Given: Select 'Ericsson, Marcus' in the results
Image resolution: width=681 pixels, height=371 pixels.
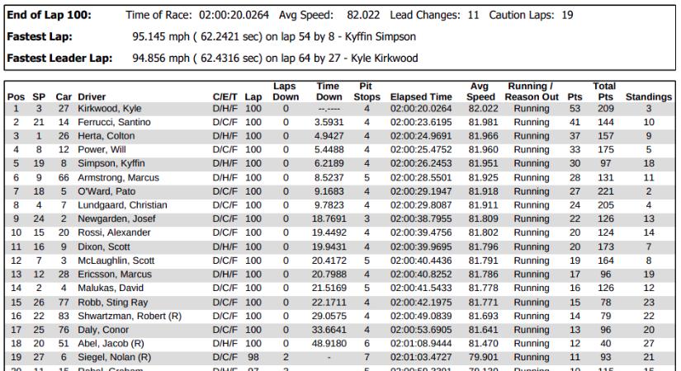Looking at the screenshot, I should [115, 275].
